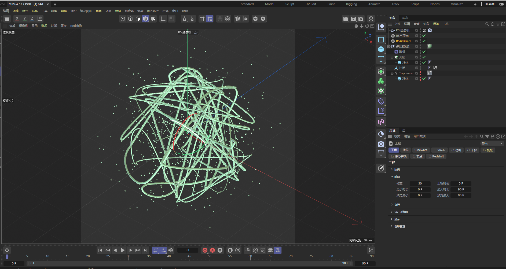Click the Play Forwards button
The width and height of the screenshot is (506, 269).
123,250
